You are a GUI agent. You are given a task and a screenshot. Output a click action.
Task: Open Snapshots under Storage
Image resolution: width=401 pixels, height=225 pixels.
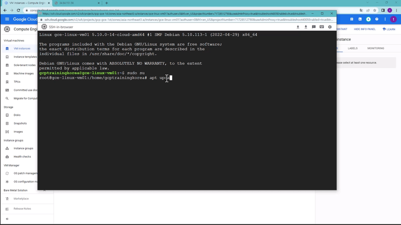[20, 123]
